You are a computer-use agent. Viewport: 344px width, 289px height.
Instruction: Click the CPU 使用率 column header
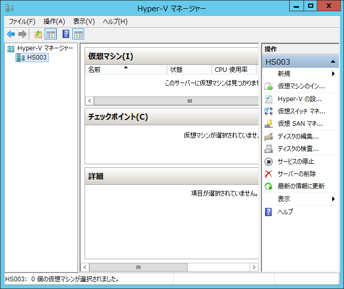[x=234, y=69]
